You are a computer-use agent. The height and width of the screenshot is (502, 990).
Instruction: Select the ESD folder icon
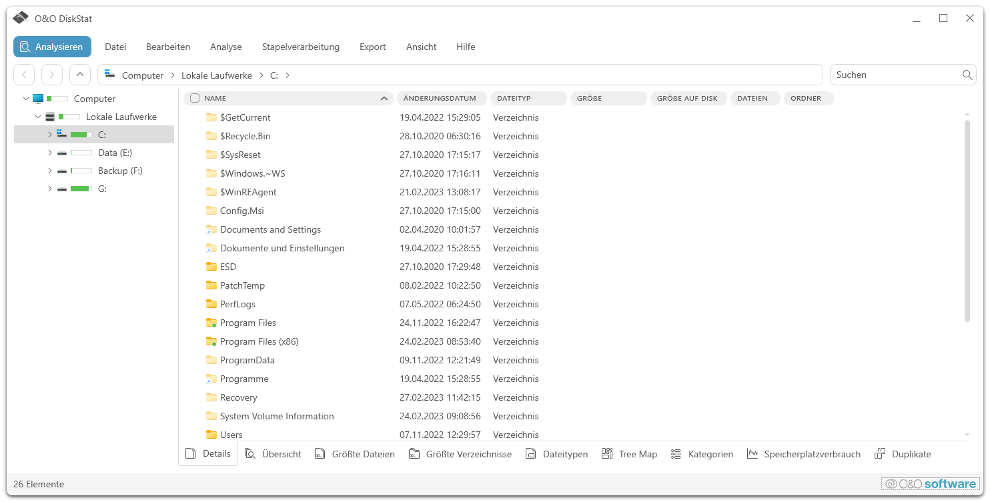point(211,267)
